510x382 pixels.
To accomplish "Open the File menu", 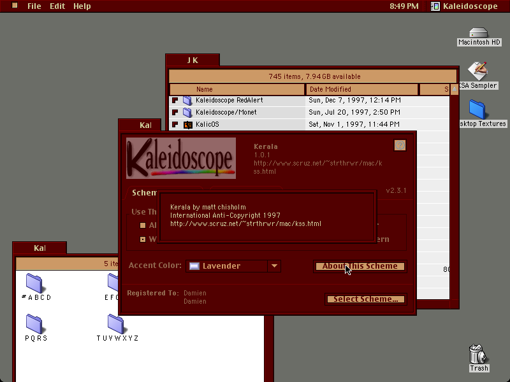I will pos(34,6).
